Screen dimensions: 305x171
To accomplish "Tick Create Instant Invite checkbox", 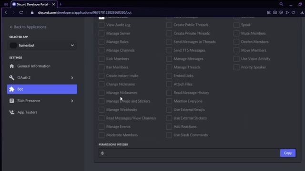I will point(102,76).
